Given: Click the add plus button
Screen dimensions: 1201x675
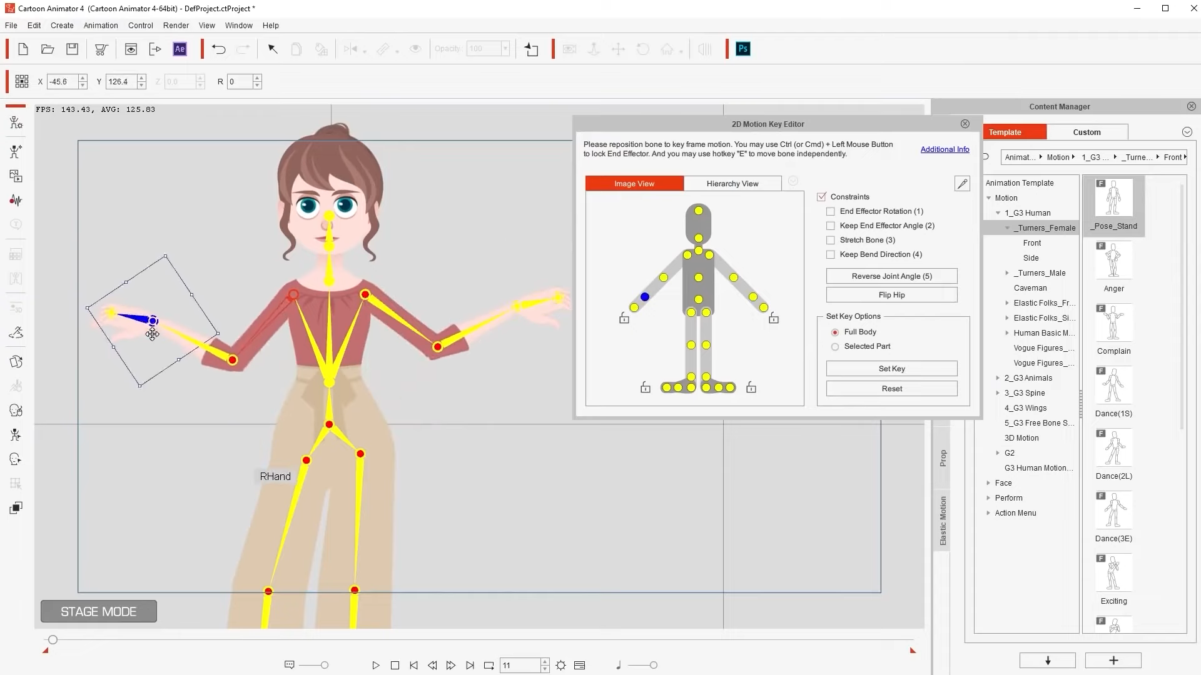Looking at the screenshot, I should (1113, 661).
